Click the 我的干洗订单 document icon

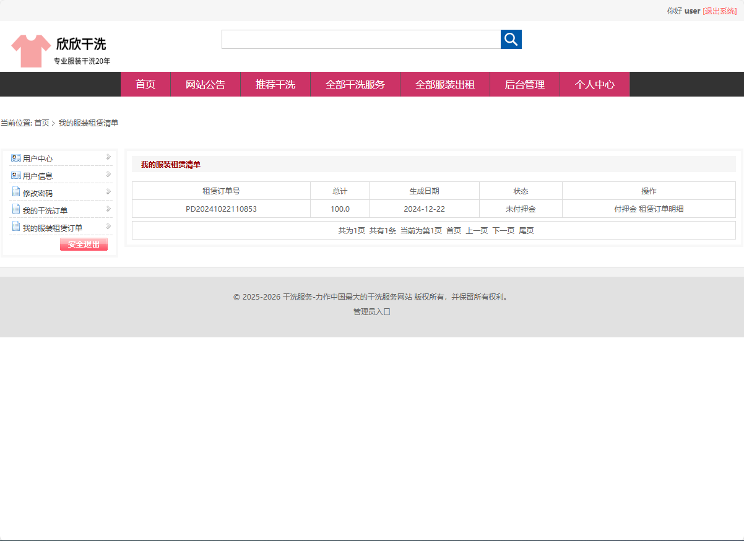[16, 210]
